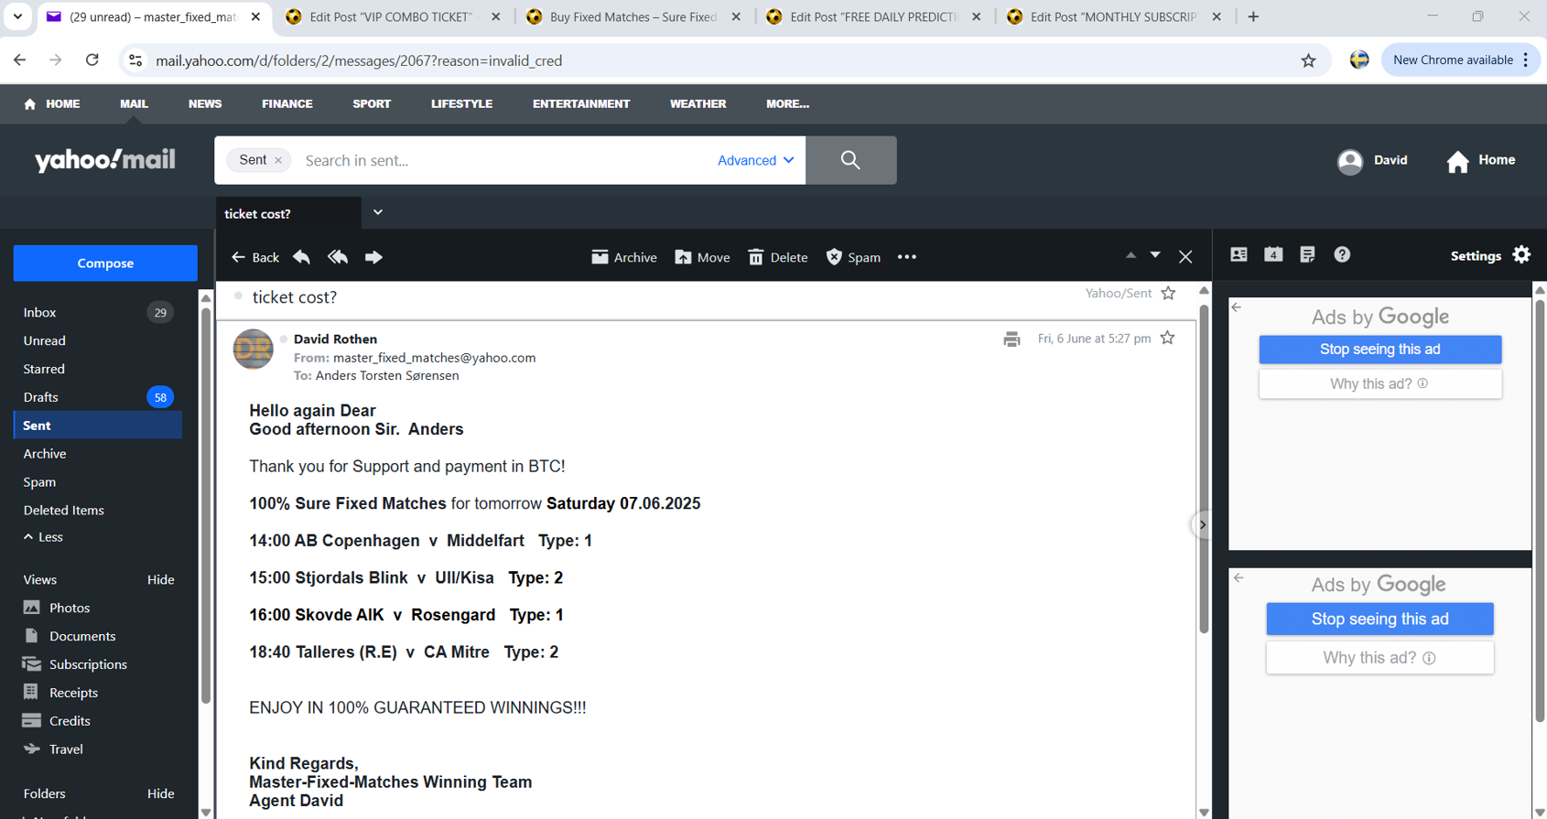This screenshot has height=819, width=1547.
Task: Open Credits view
Action: tap(57, 721)
